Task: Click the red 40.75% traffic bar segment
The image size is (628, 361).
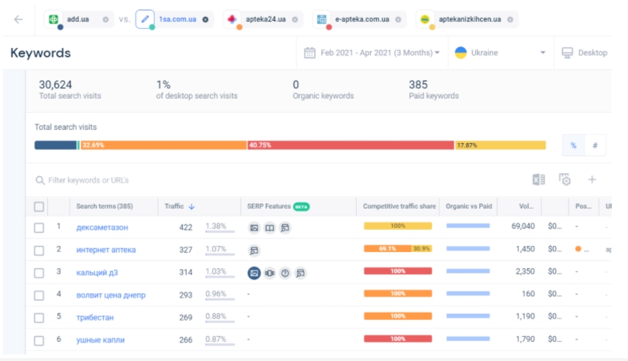Action: [x=350, y=145]
